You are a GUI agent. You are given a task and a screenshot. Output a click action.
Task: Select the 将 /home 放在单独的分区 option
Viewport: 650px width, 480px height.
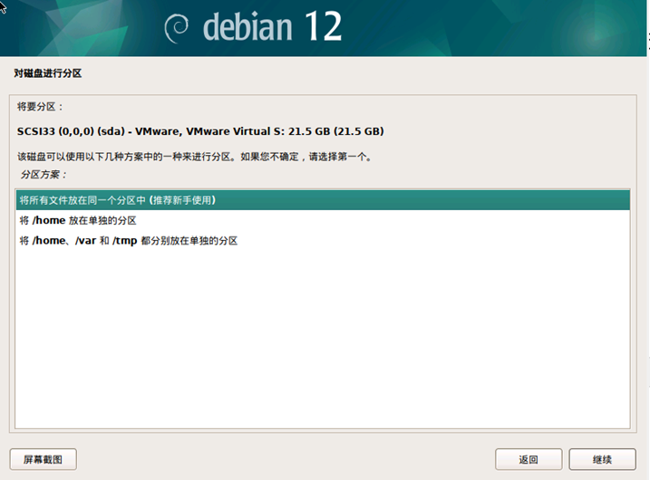[78, 221]
